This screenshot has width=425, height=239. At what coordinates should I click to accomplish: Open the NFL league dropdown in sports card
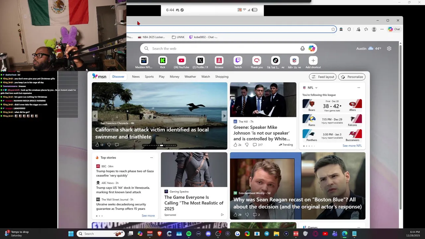316,88
